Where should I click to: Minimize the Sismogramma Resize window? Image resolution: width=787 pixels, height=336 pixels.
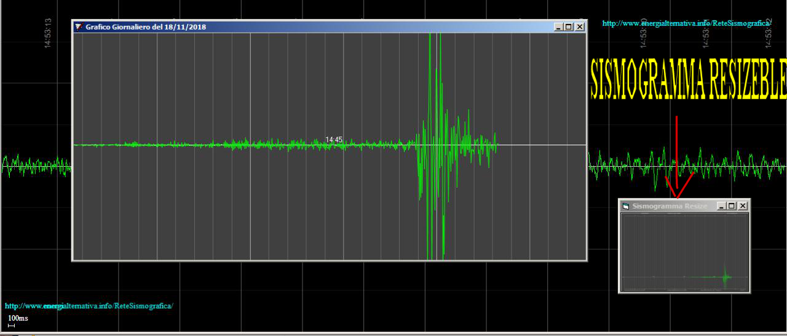point(721,206)
